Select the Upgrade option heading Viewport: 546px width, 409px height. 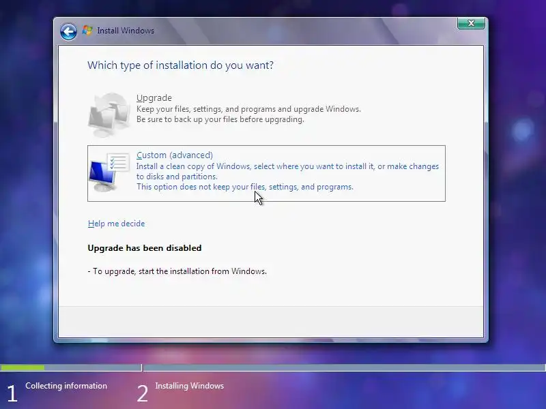[x=154, y=97]
